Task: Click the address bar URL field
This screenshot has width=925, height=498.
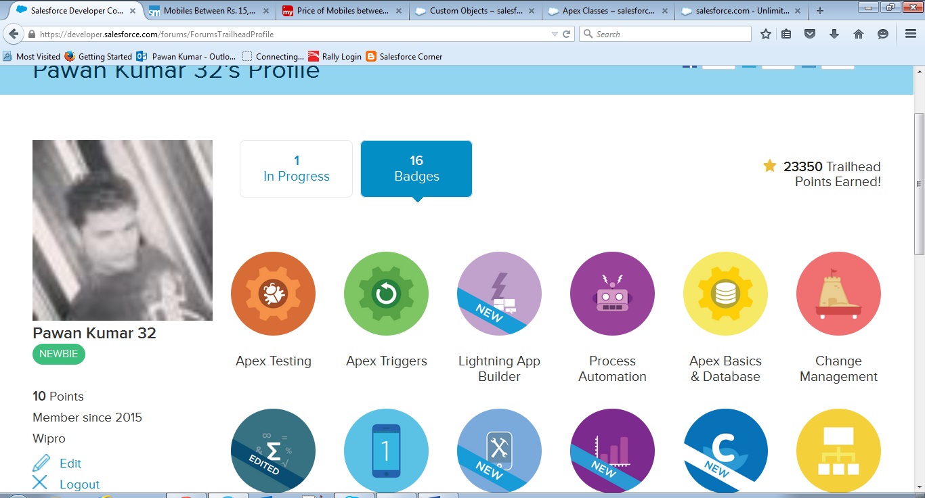Action: point(291,34)
